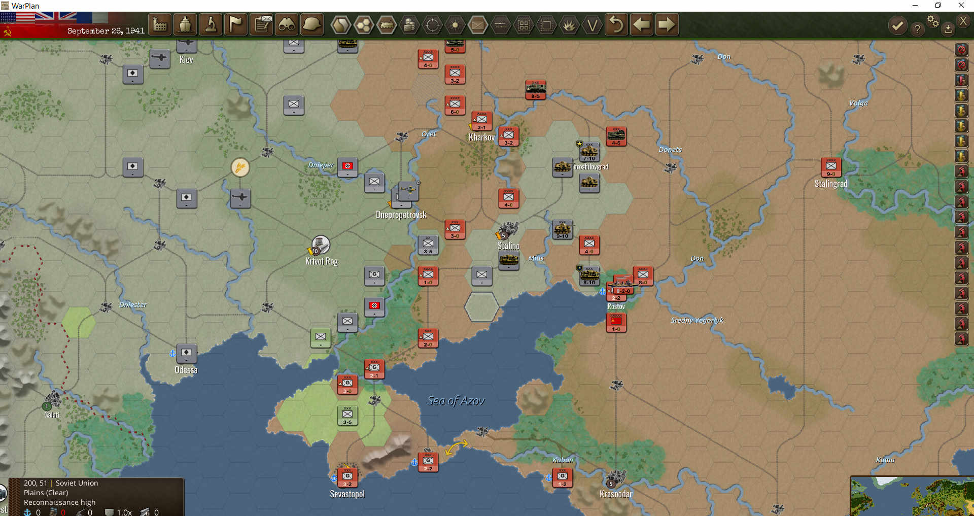The width and height of the screenshot is (974, 516).
Task: Toggle the explosion combat overlay button
Action: (569, 25)
